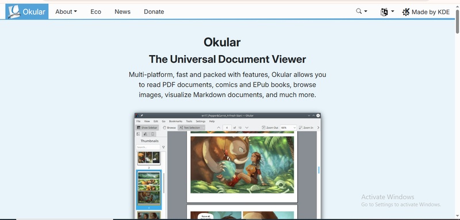Select the Annotations sidebar tab icon
The height and width of the screenshot is (220, 460).
click(x=145, y=134)
